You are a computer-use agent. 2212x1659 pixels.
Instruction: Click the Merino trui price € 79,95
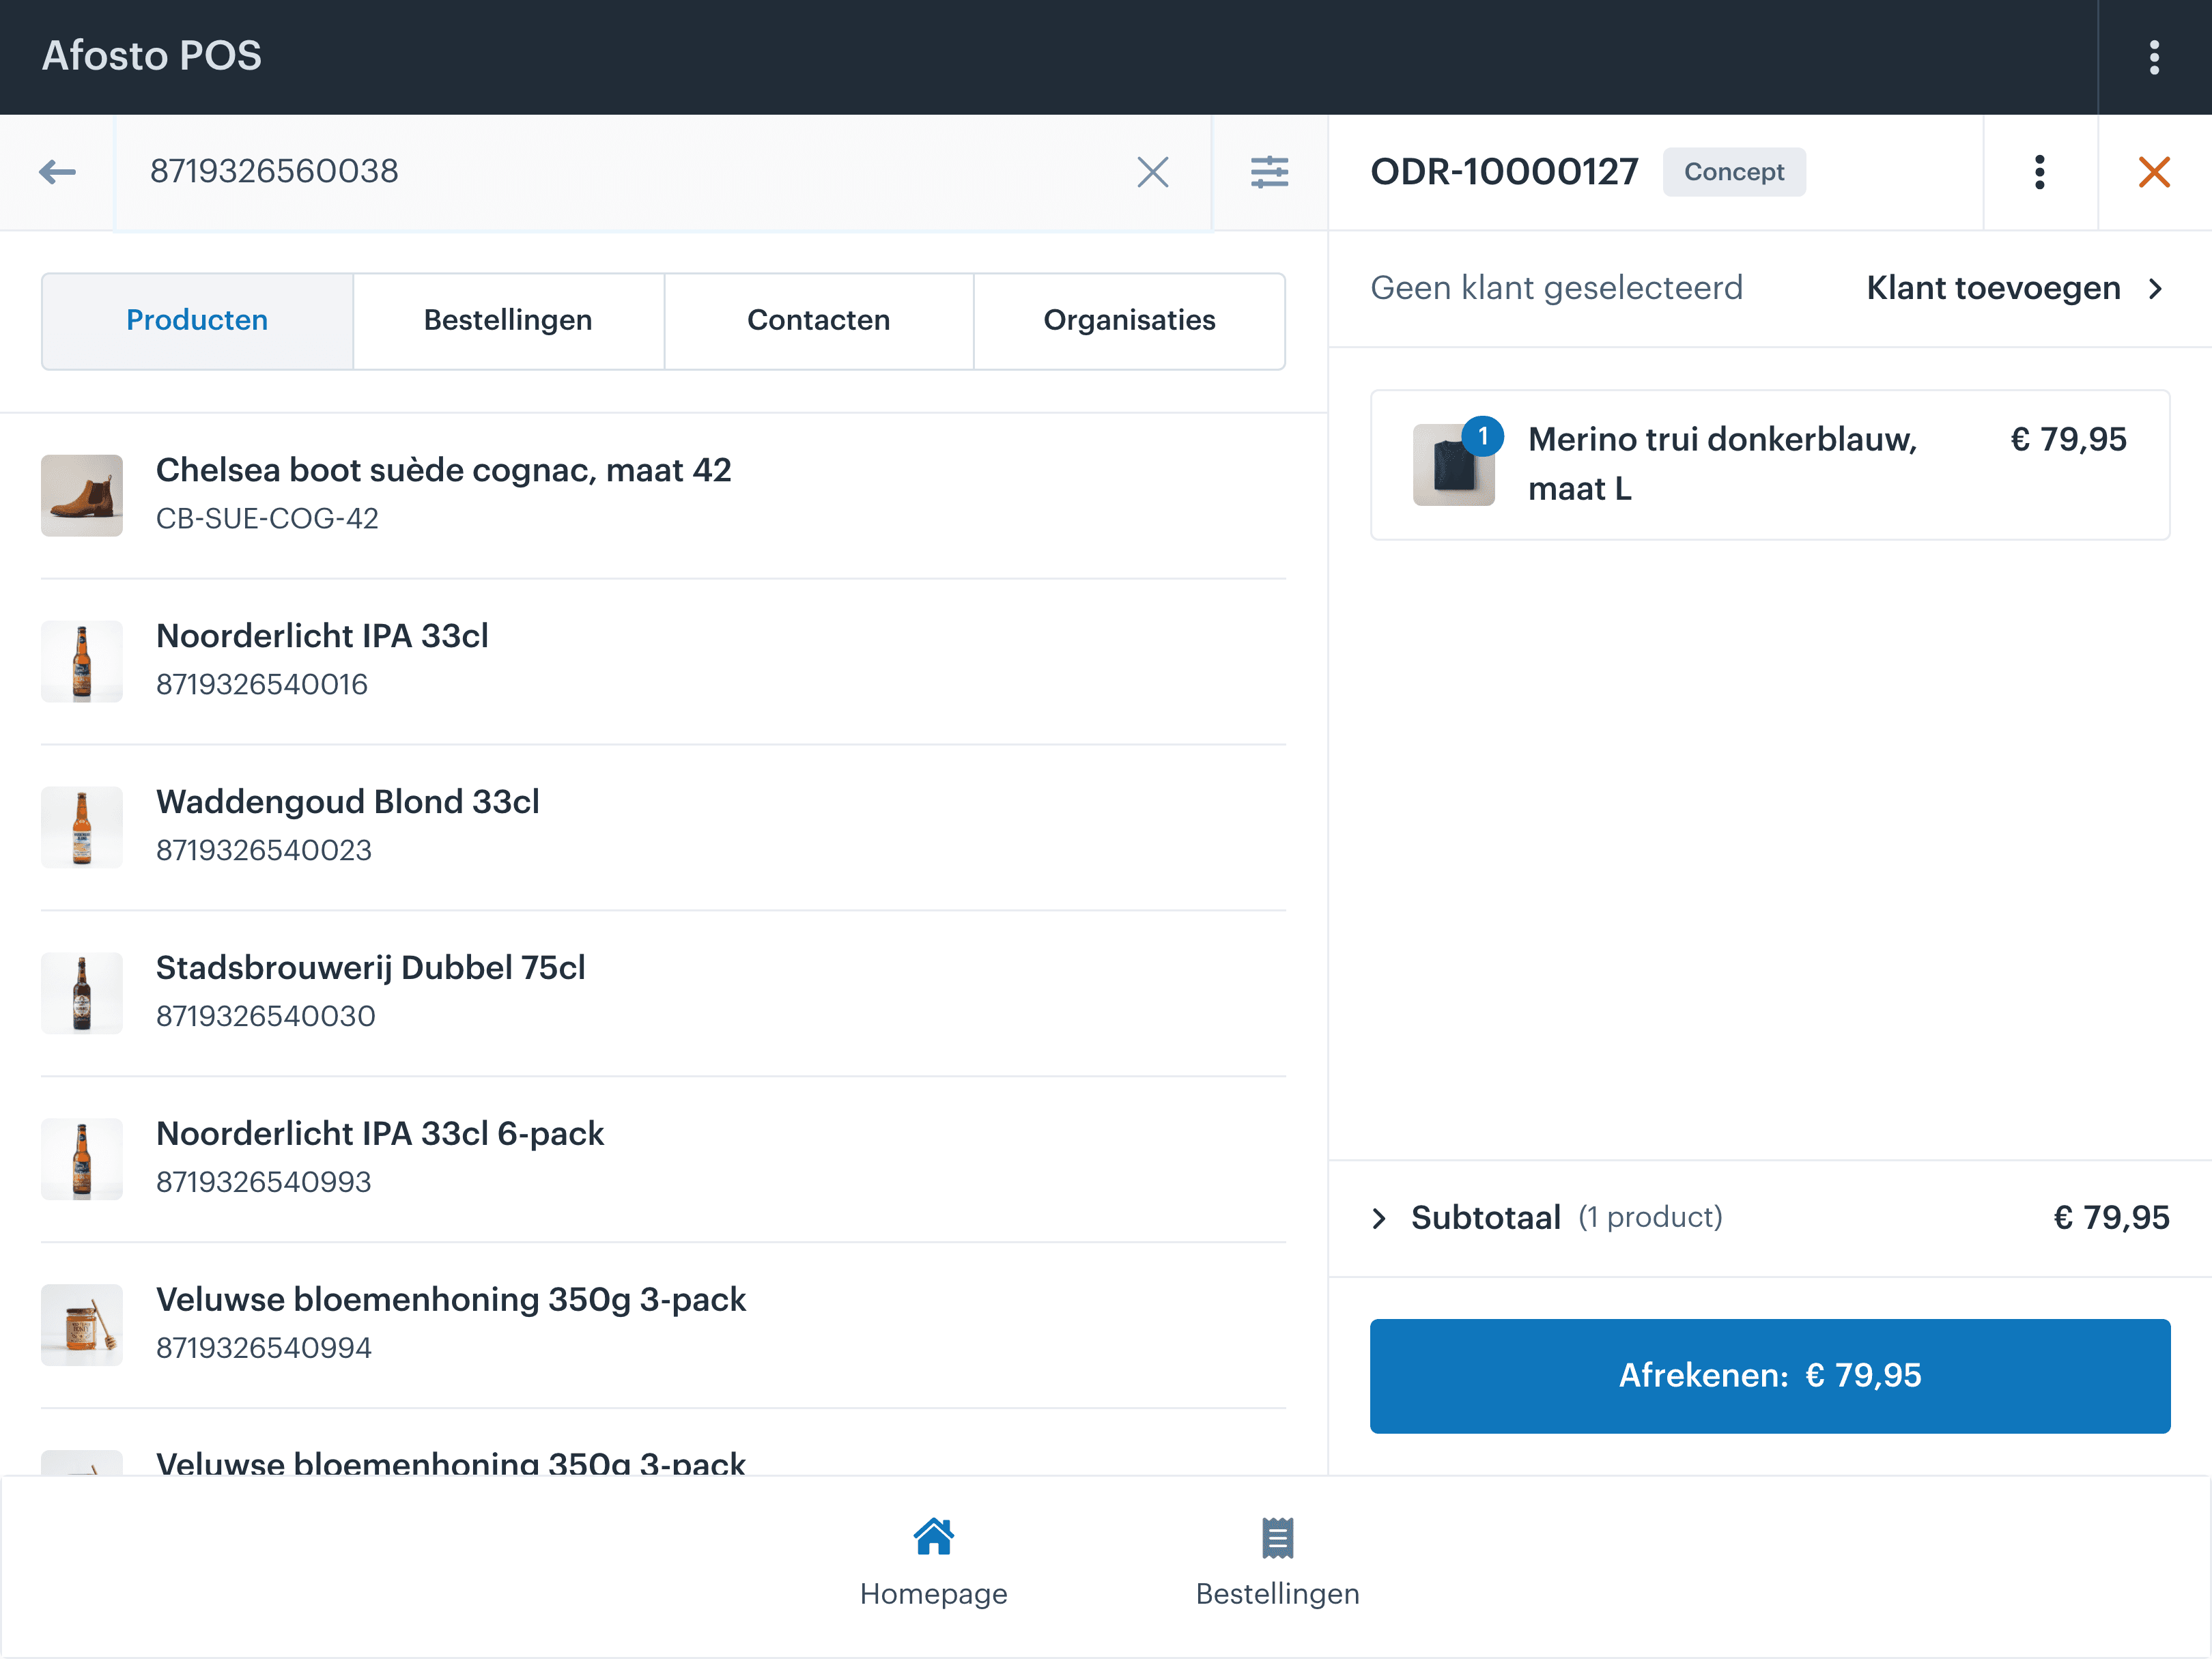click(2068, 439)
